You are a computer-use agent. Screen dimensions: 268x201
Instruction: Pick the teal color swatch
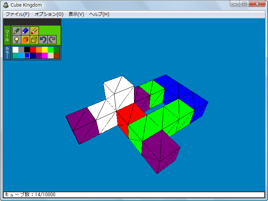pyautogui.click(x=15, y=56)
